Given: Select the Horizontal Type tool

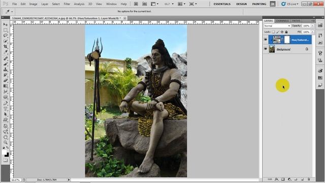Looking at the screenshot, I should (6, 109).
